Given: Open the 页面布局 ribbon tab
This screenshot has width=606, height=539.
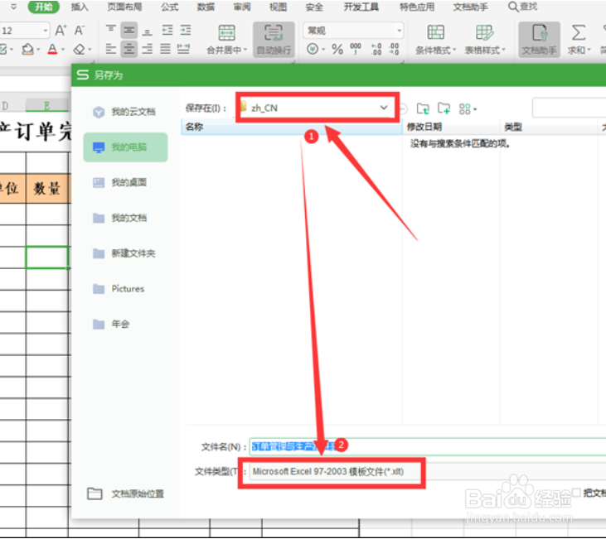Looking at the screenshot, I should coord(124,7).
